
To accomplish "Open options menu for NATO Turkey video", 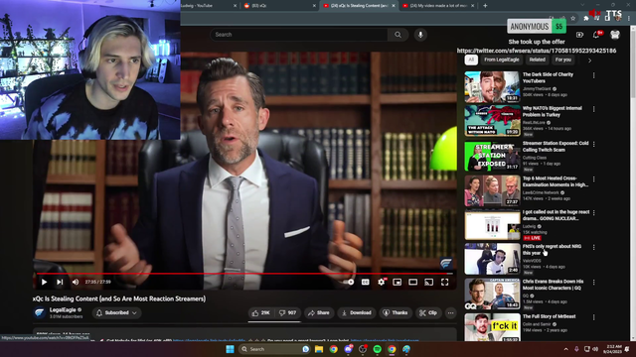I will (x=594, y=109).
